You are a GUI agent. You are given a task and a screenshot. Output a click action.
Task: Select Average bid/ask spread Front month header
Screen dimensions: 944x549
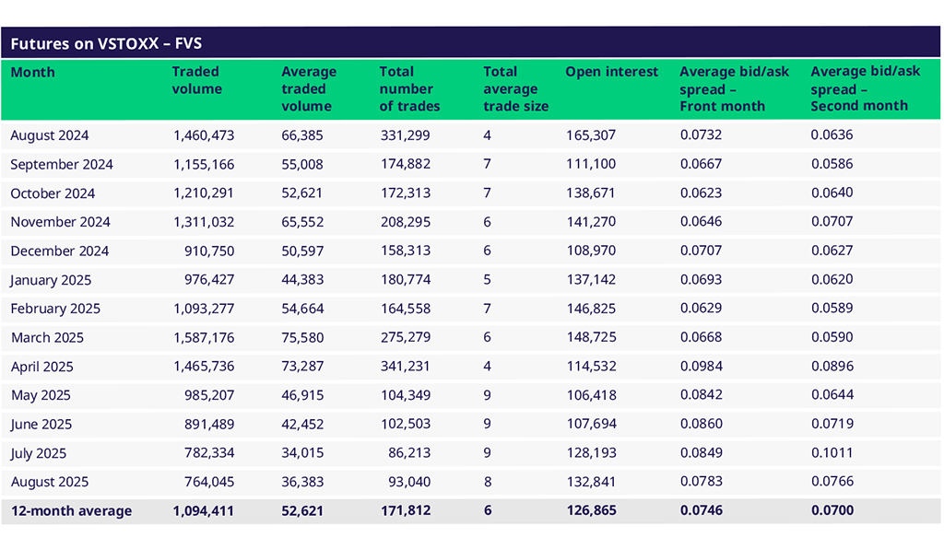[734, 88]
